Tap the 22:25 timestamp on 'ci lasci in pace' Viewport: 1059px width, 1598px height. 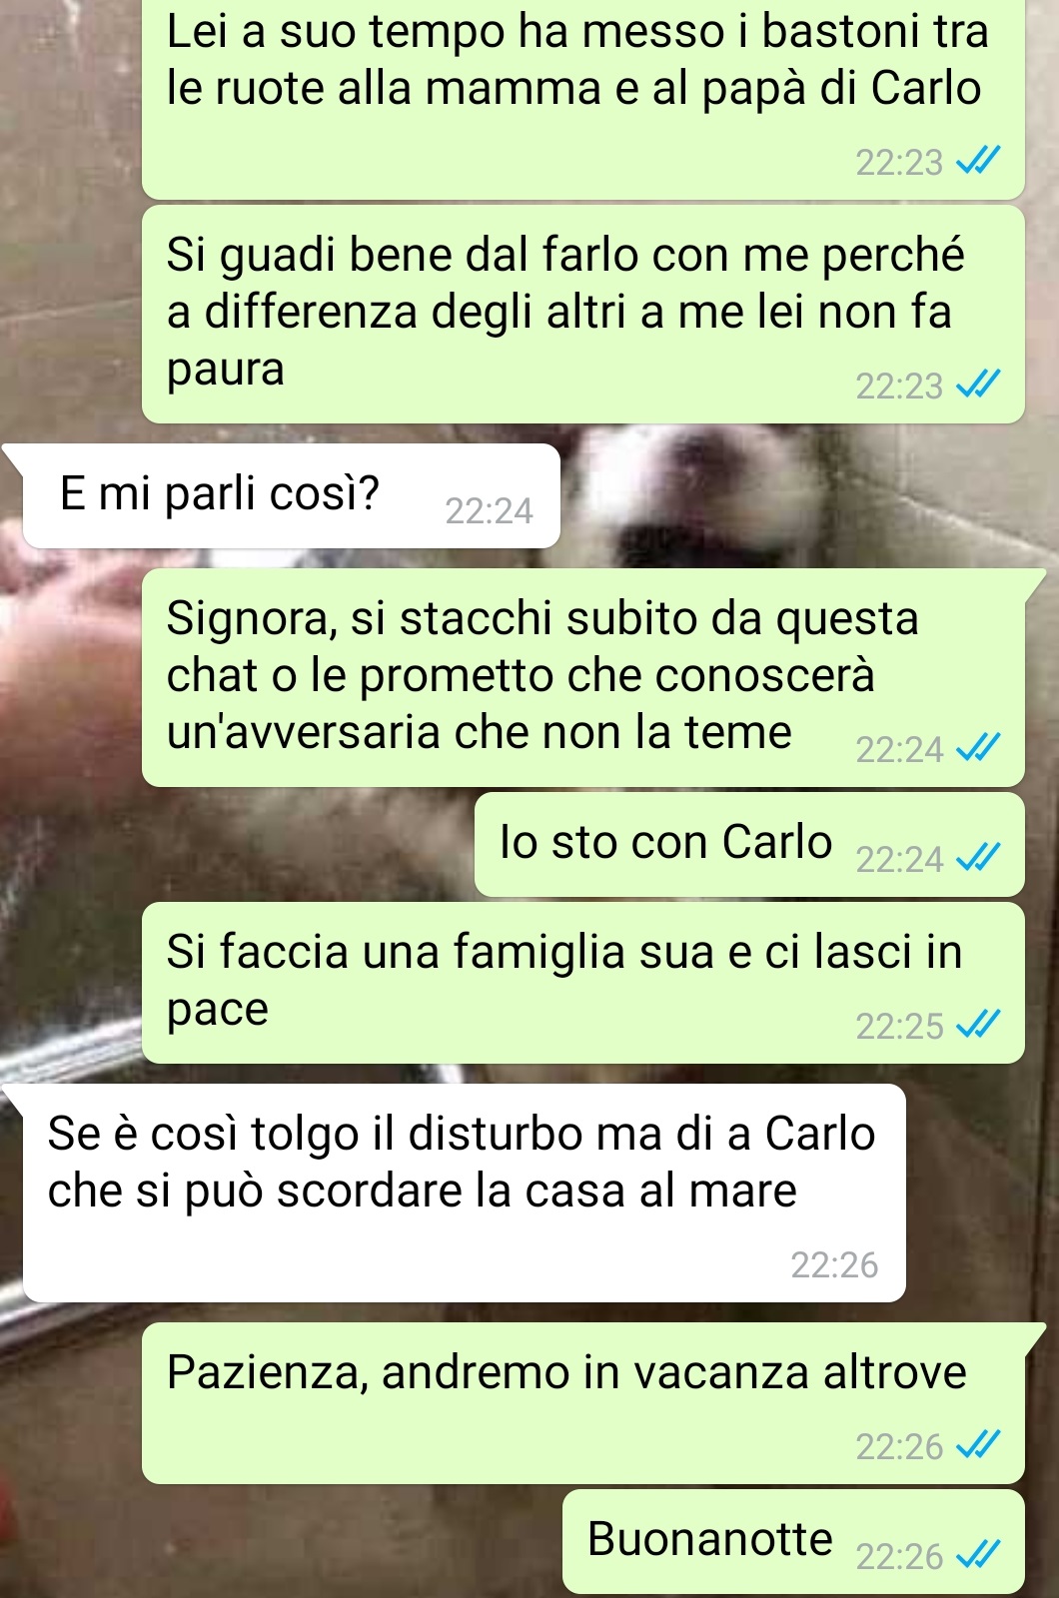[899, 1026]
